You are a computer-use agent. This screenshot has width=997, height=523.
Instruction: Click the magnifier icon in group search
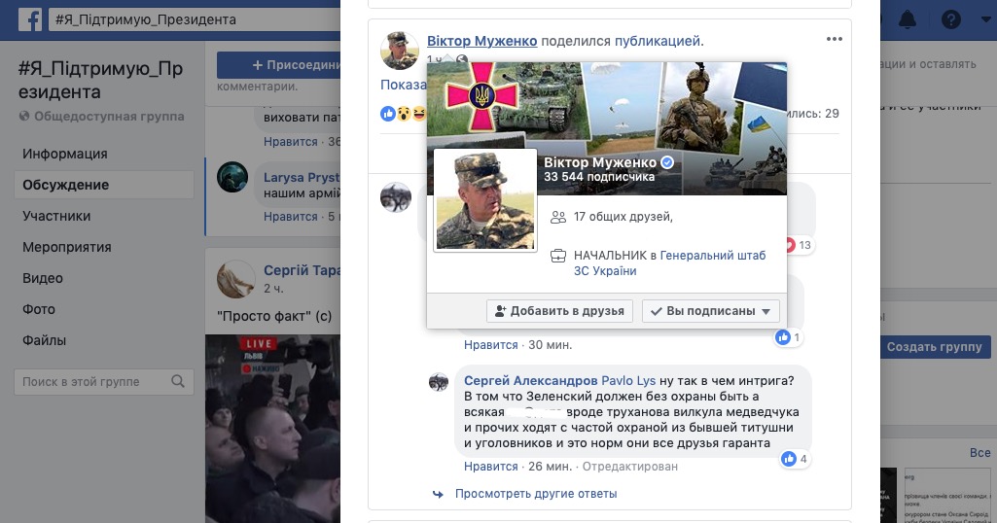click(x=178, y=381)
